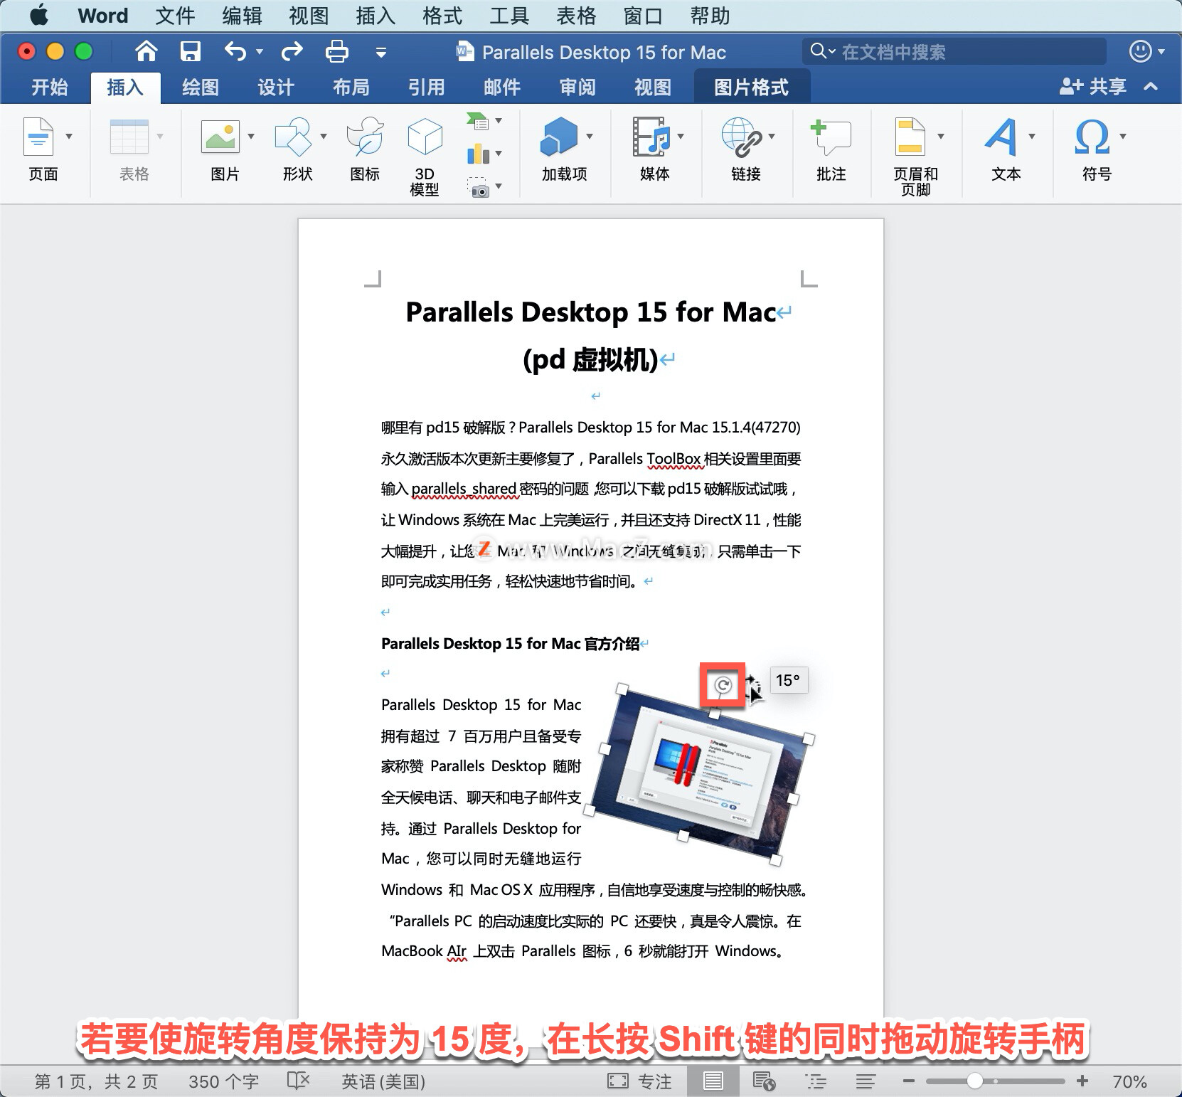1182x1097 pixels.
Task: Expand the SmartArt dropdown arrow
Action: point(499,121)
